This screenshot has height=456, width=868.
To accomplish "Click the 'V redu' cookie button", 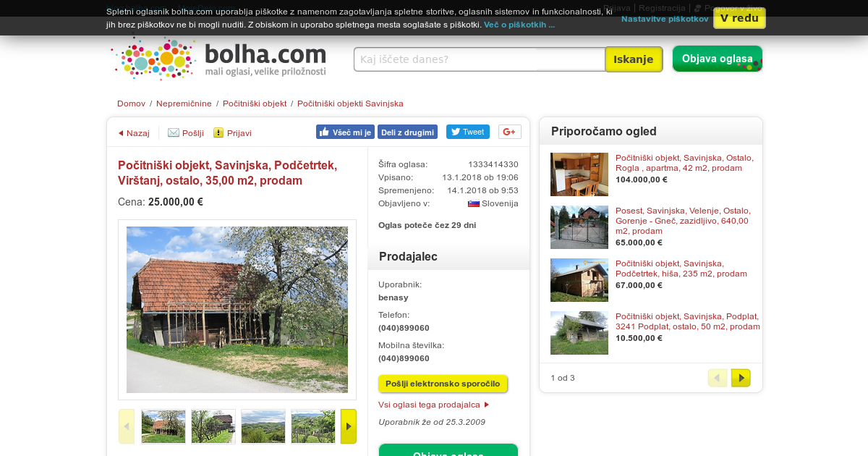I will point(739,18).
